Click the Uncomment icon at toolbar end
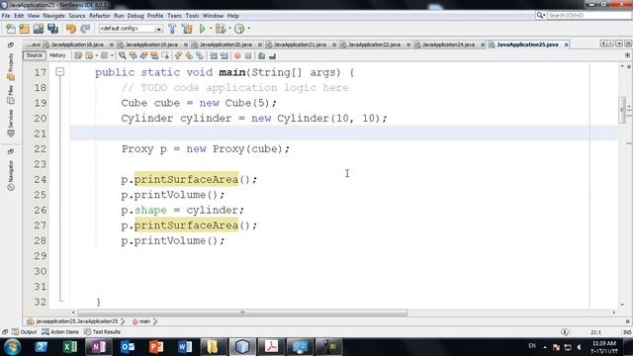The height and width of the screenshot is (356, 633). (x=272, y=55)
